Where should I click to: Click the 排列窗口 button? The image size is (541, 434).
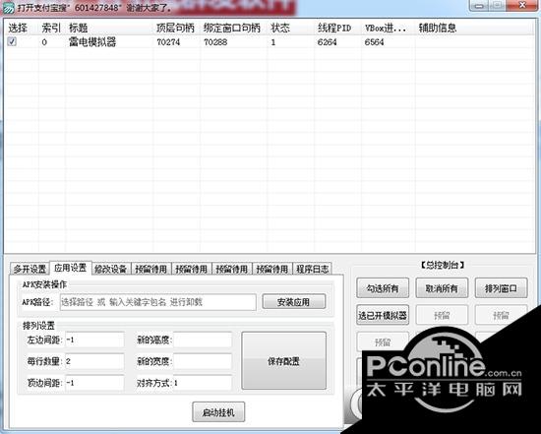click(x=501, y=288)
